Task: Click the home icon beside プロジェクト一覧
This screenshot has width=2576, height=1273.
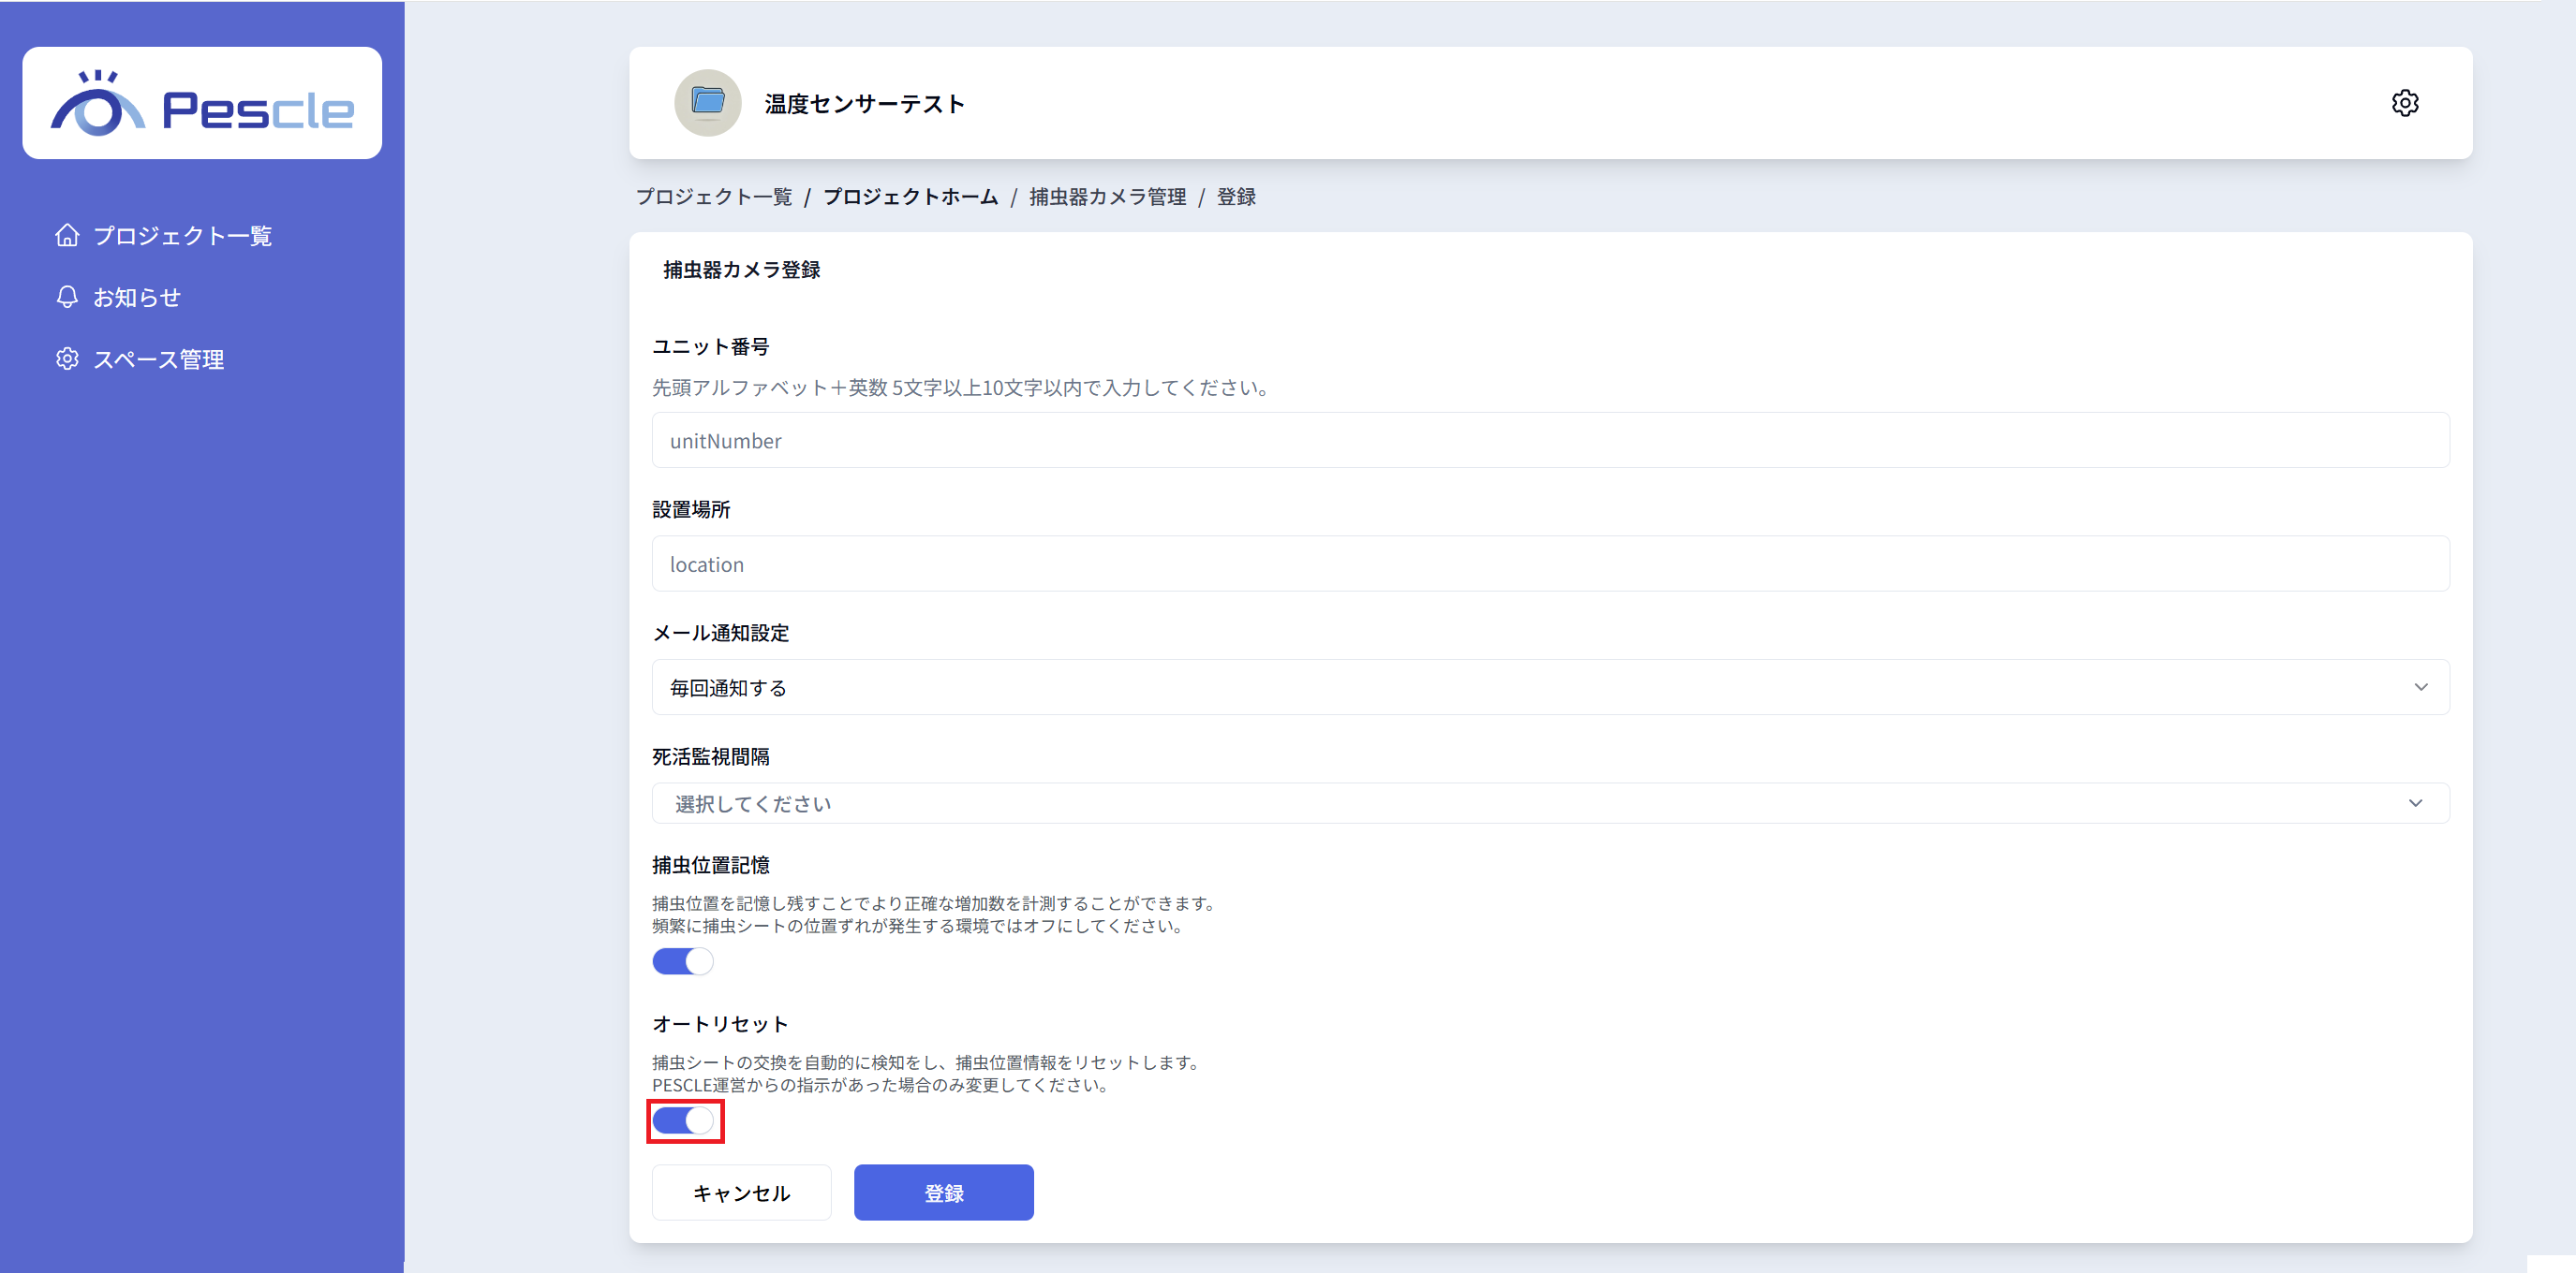Action: 67,235
